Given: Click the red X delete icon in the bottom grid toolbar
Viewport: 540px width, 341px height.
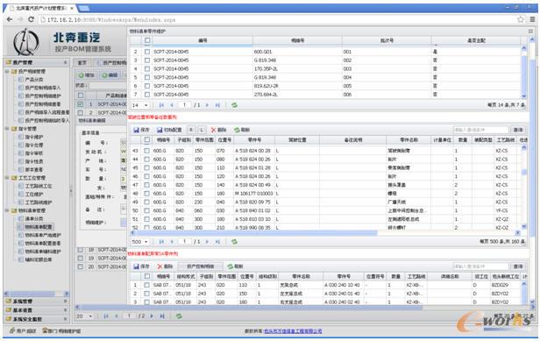Looking at the screenshot, I should coord(160,266).
